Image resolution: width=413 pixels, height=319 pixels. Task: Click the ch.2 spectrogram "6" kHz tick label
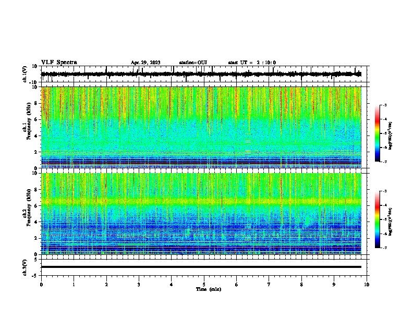[x=36, y=206]
